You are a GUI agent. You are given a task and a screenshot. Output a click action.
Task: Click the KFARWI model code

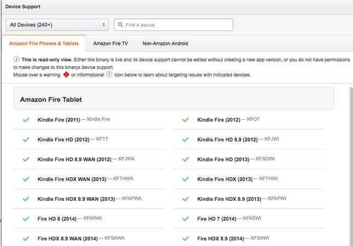pos(92,218)
